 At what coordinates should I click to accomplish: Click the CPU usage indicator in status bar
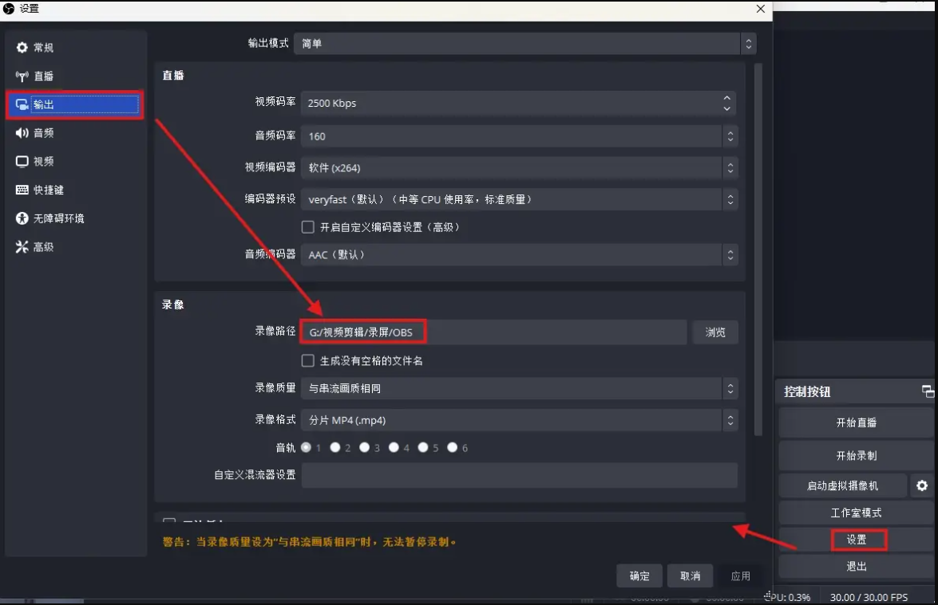(787, 597)
